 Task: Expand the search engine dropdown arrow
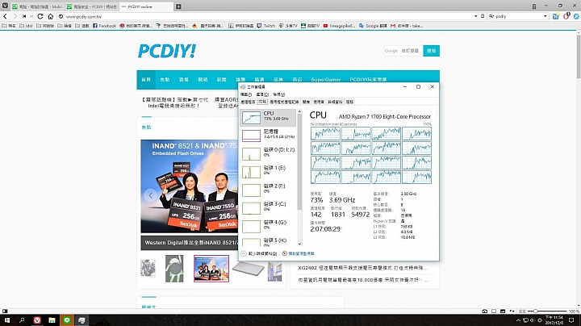[x=545, y=16]
